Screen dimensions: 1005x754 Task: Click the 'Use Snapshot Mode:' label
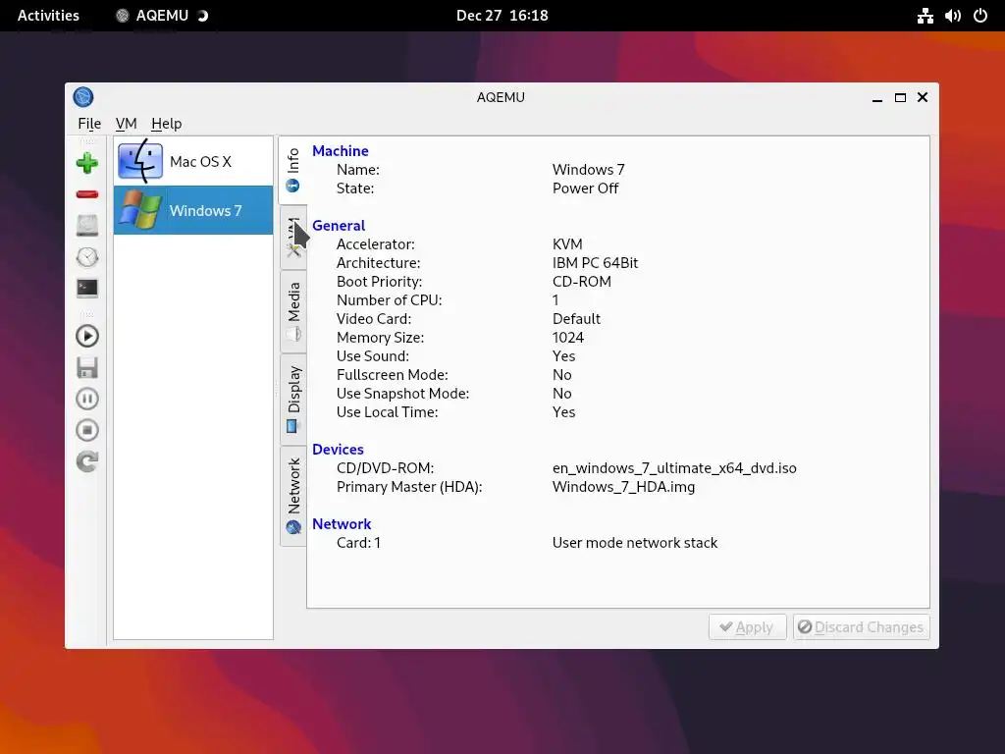click(402, 394)
